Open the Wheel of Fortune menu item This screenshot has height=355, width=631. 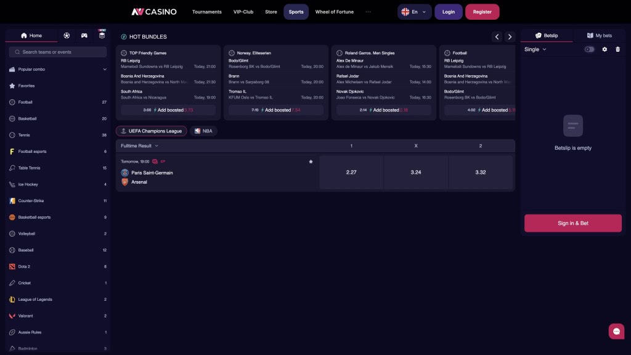(x=335, y=12)
